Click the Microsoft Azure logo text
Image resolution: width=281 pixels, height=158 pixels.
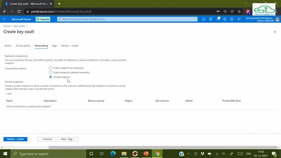pyautogui.click(x=22, y=19)
